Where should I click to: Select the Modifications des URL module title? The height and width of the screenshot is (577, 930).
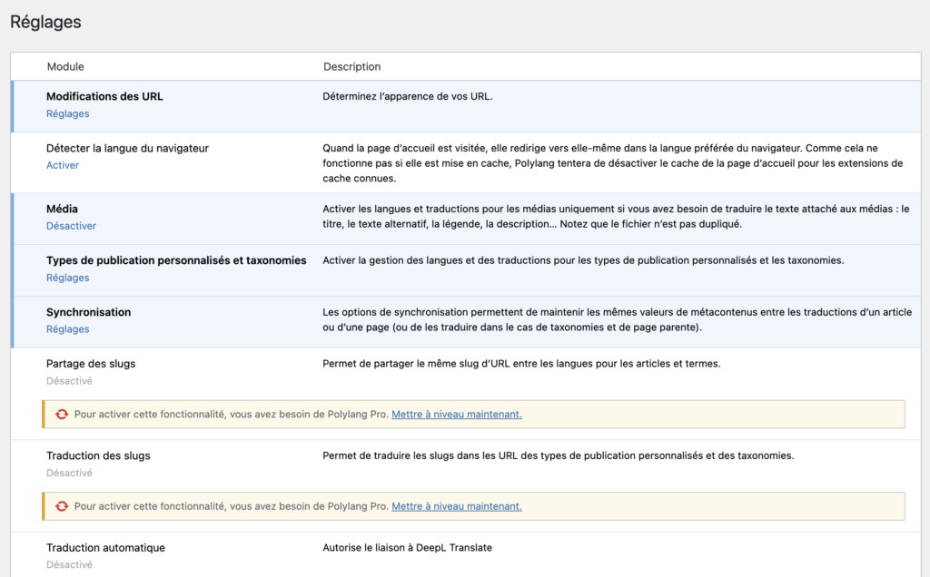point(104,96)
